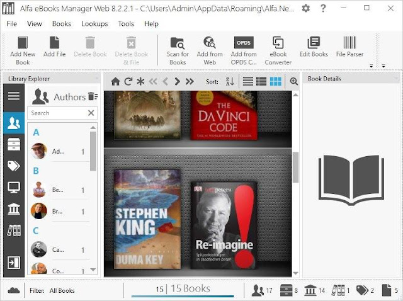The height and width of the screenshot is (301, 403).
Task: Click the authors list options icon
Action: pos(93,96)
